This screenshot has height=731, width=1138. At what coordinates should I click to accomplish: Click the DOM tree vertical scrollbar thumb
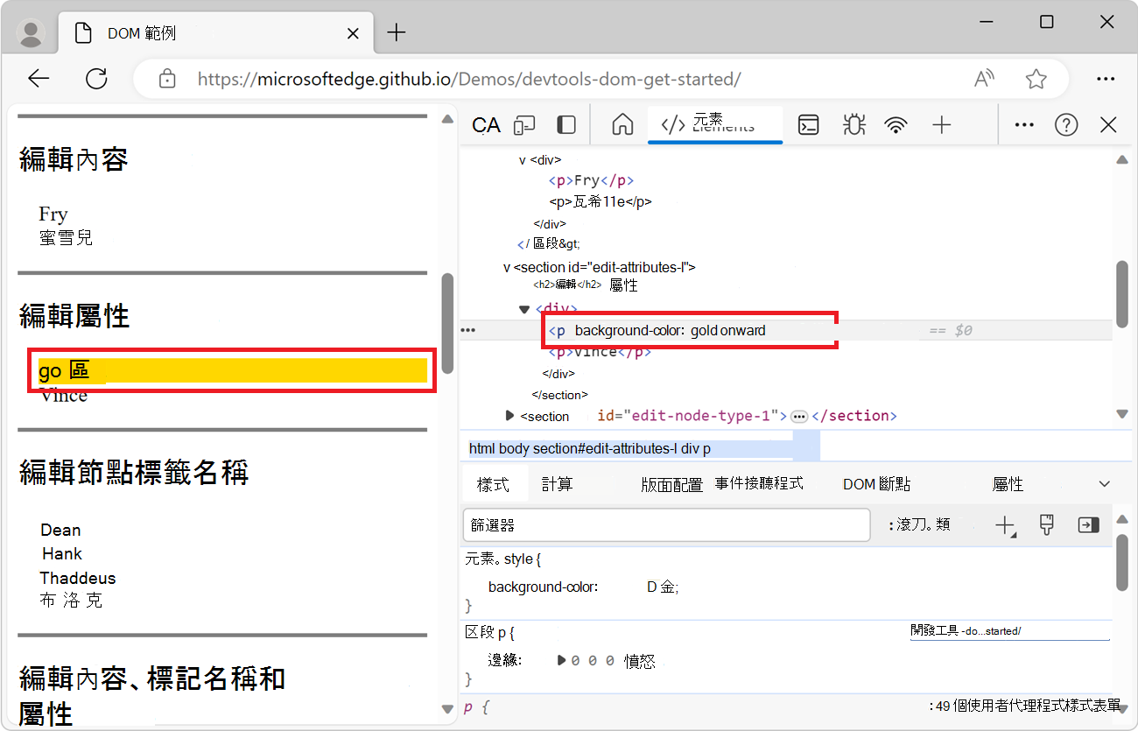1122,294
